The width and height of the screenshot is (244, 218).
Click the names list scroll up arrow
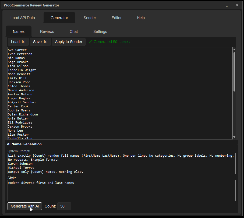[234, 50]
